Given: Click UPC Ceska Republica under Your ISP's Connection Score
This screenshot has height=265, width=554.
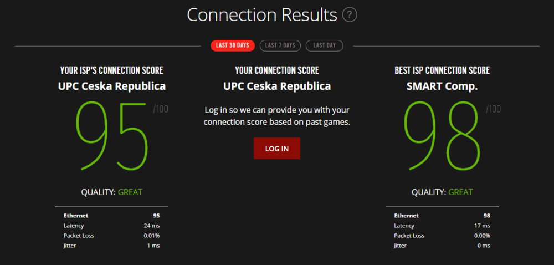Looking at the screenshot, I should click(x=112, y=86).
